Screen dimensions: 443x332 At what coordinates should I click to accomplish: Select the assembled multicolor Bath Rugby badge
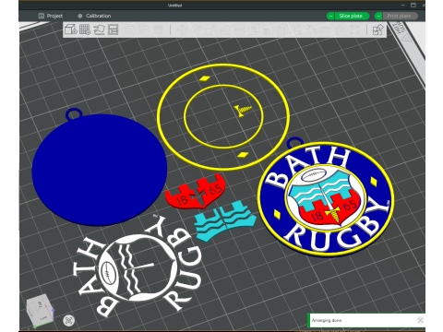(x=326, y=198)
